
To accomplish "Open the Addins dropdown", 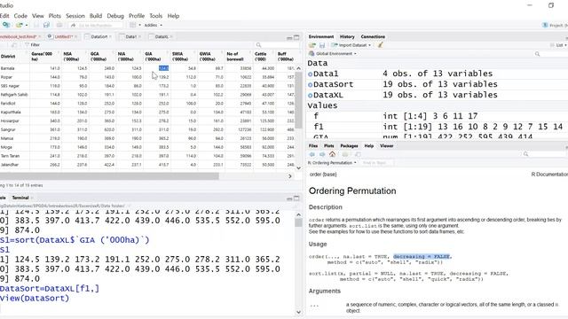I will pyautogui.click(x=153, y=25).
